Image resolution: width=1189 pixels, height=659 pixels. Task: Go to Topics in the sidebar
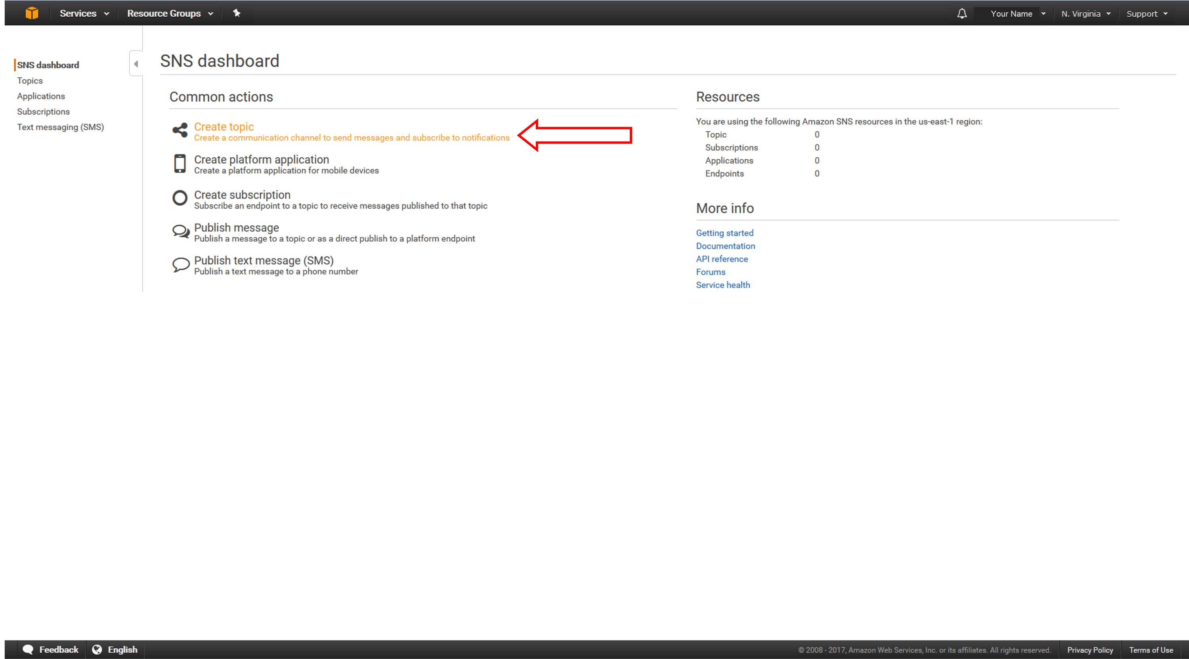click(30, 81)
